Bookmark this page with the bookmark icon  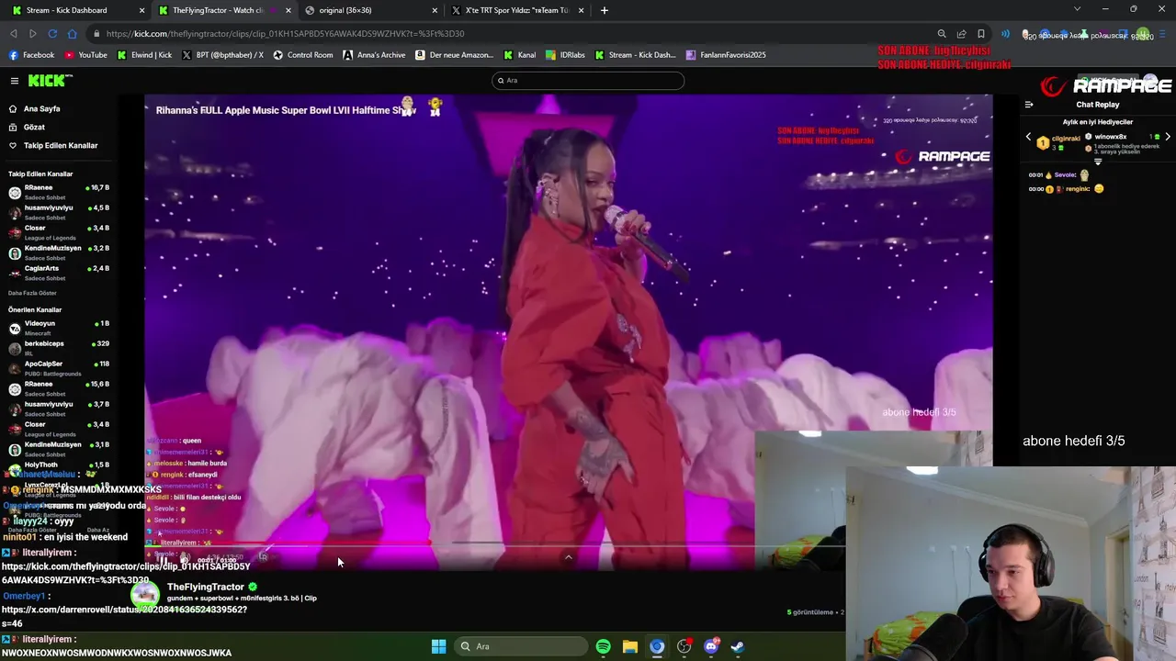coord(980,34)
